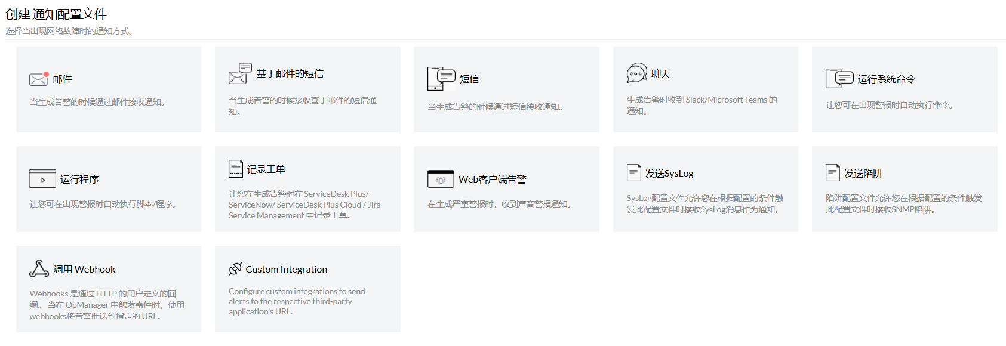Viewport: 1006px width, 346px height.
Task: Open the Custom Integration title
Action: [x=287, y=269]
